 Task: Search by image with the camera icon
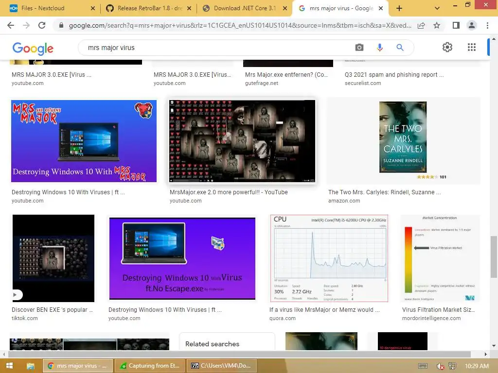(359, 48)
